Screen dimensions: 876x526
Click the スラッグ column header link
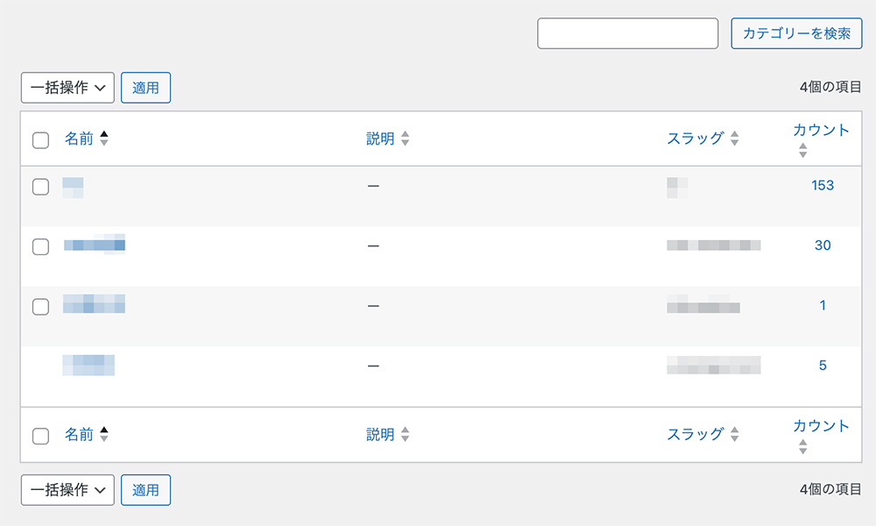point(696,139)
